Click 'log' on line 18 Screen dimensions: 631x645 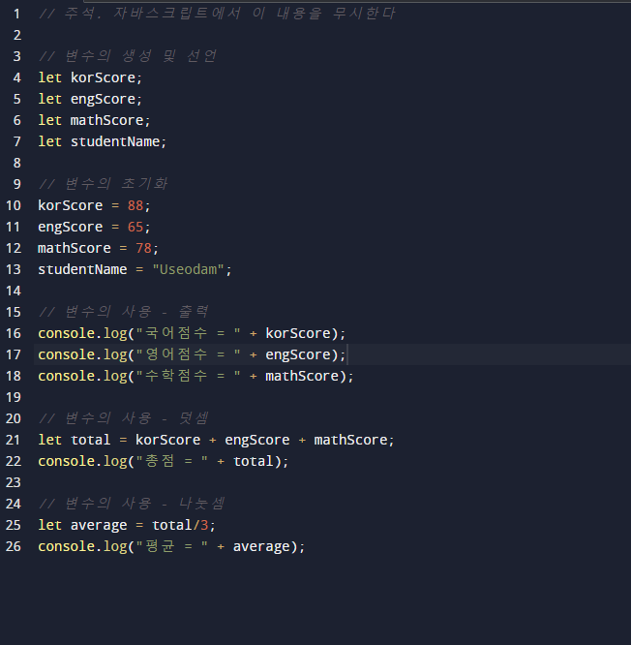[x=115, y=377]
